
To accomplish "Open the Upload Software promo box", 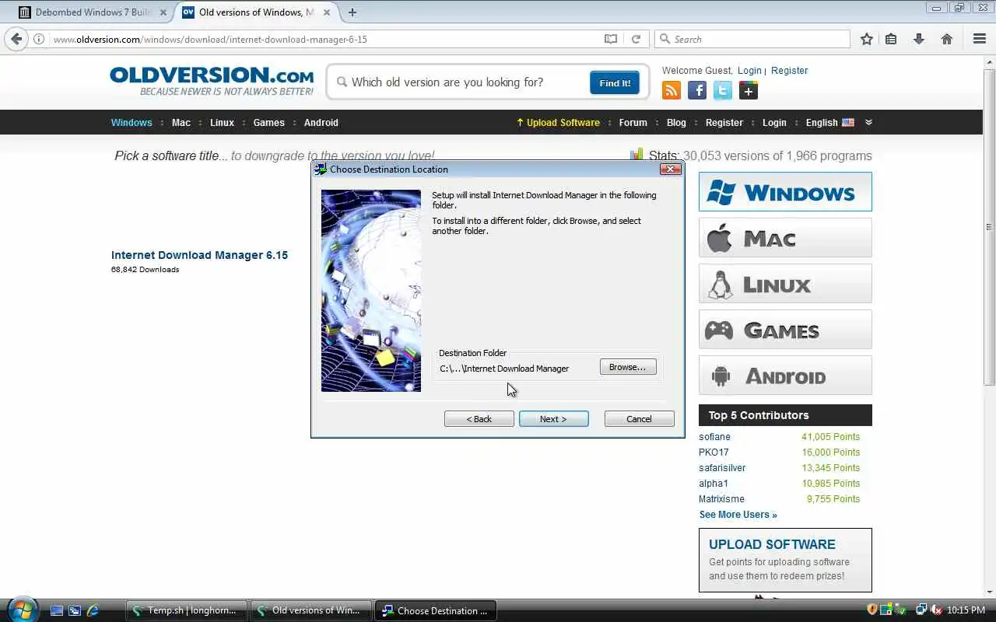I will click(x=785, y=560).
